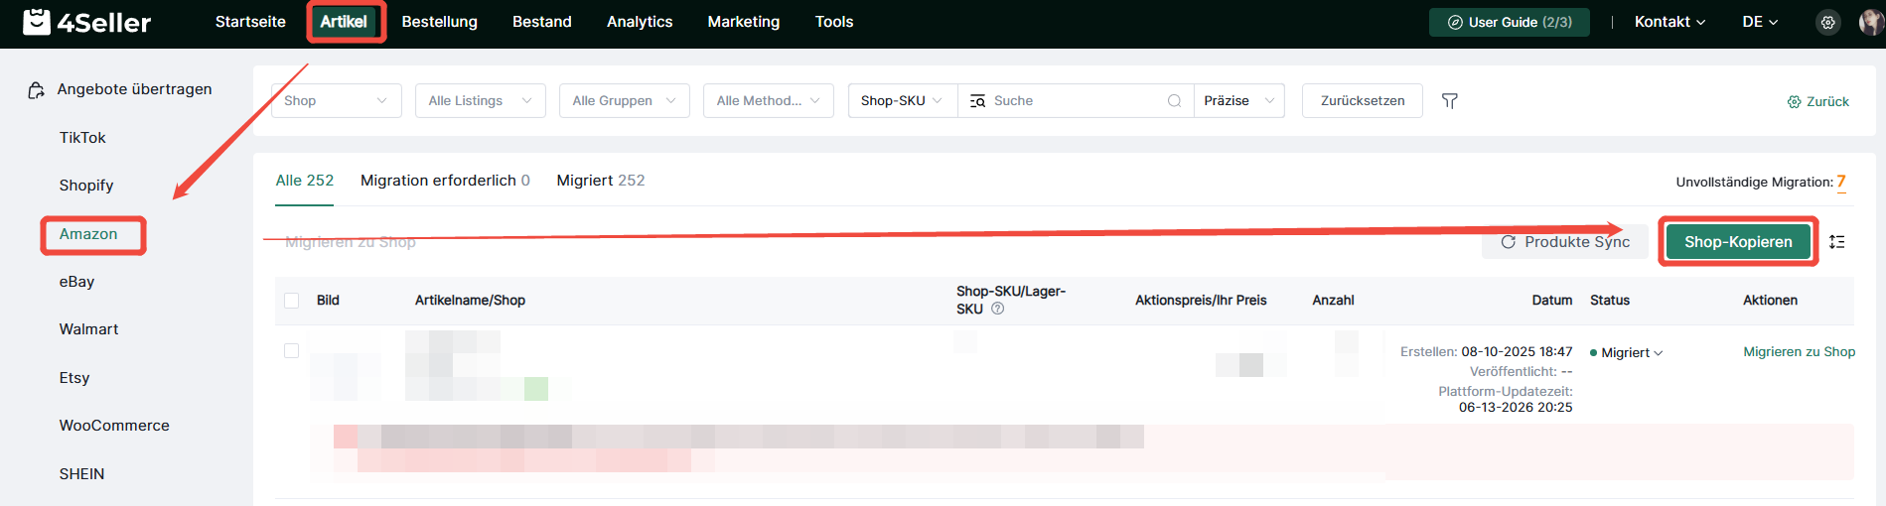Expand the Kontakt menu
Viewport: 1886px width, 506px height.
(x=1669, y=22)
